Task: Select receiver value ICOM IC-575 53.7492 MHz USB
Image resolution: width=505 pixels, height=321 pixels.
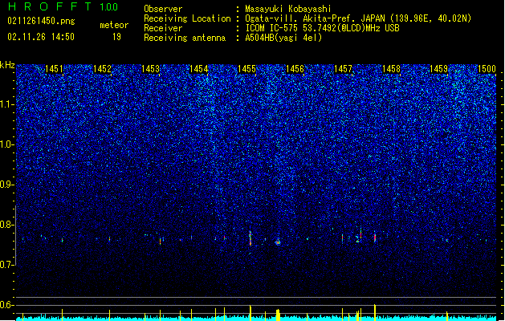Action: pyautogui.click(x=323, y=28)
